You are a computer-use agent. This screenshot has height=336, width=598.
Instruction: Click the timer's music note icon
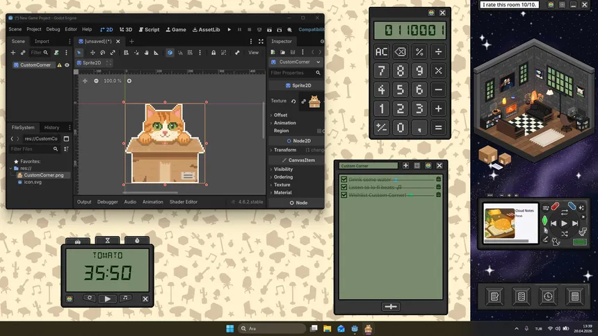pos(126,299)
